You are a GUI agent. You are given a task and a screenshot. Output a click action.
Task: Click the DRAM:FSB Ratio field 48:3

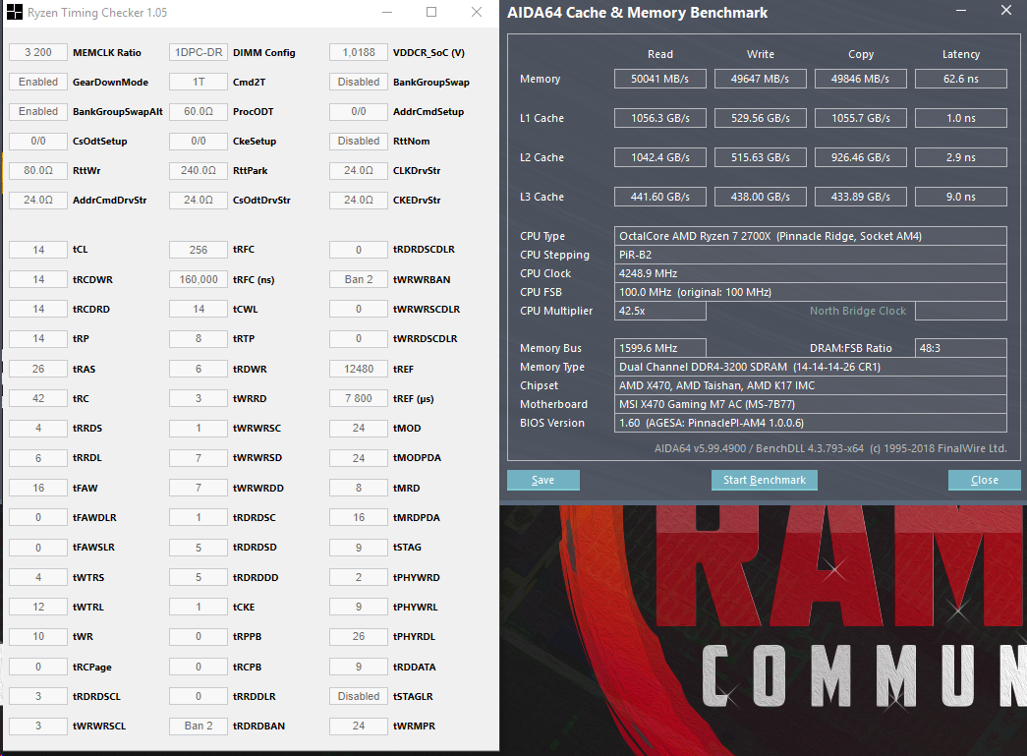[x=961, y=348]
